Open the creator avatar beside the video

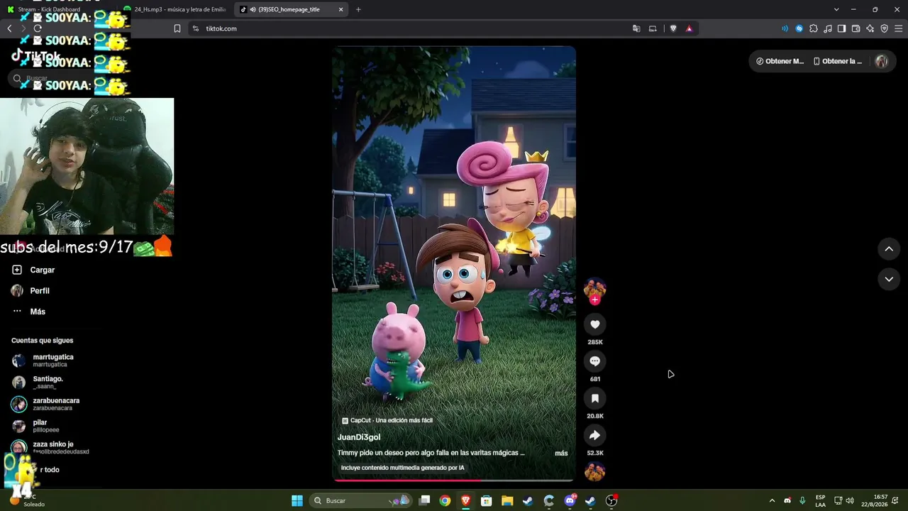594,288
